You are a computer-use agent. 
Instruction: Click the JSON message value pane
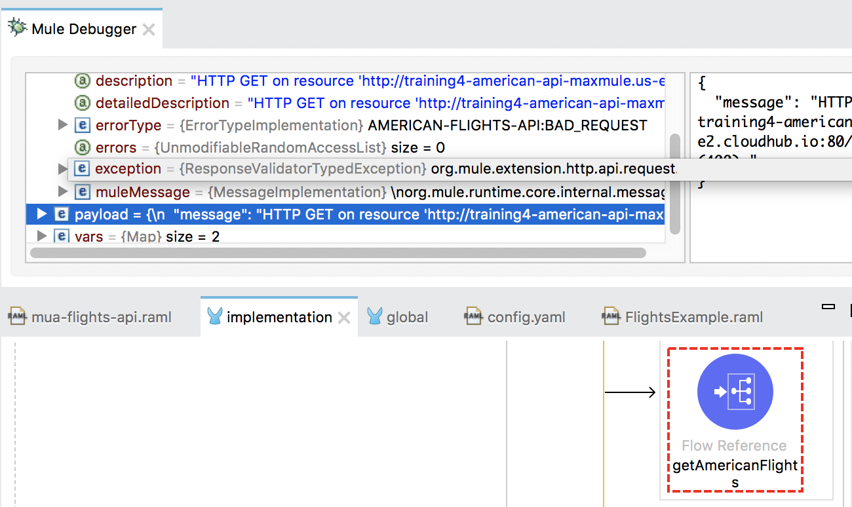click(x=771, y=168)
